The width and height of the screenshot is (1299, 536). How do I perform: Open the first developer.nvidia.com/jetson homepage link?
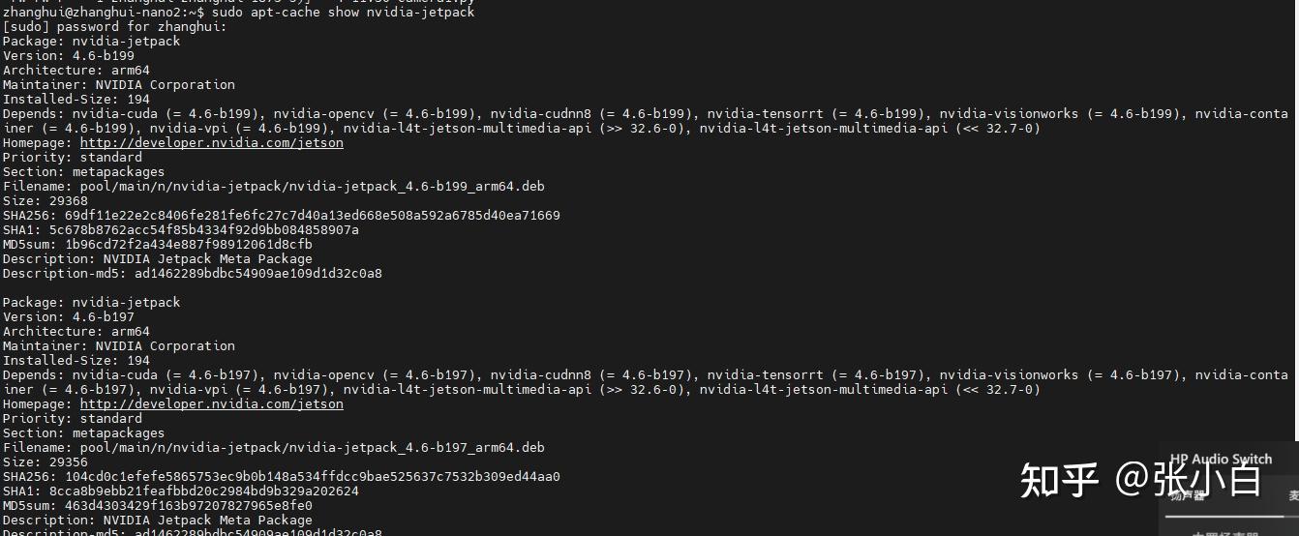click(211, 143)
